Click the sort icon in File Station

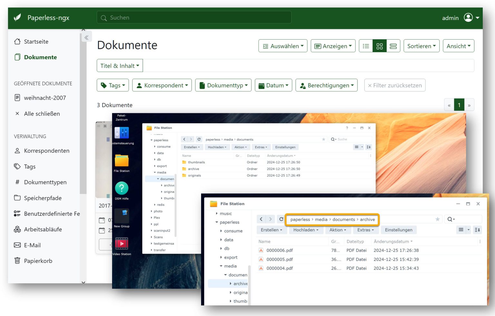coord(477,230)
